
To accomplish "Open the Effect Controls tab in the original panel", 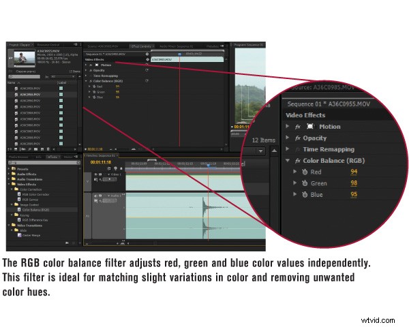I will 141,46.
